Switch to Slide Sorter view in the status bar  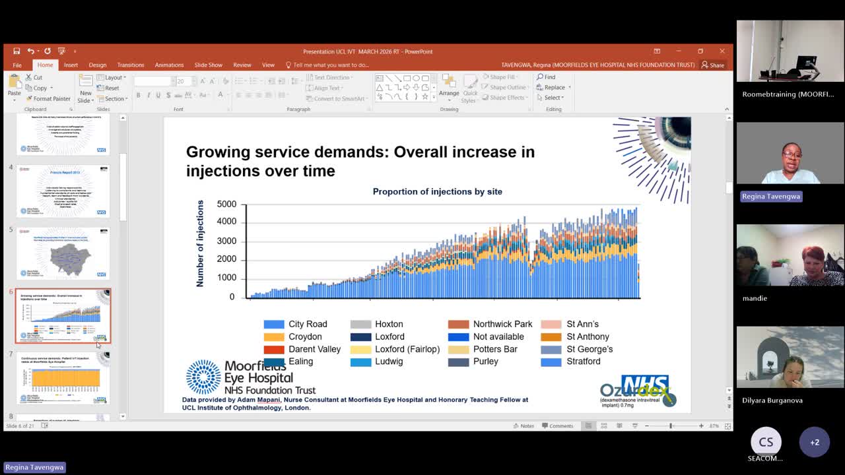(603, 426)
